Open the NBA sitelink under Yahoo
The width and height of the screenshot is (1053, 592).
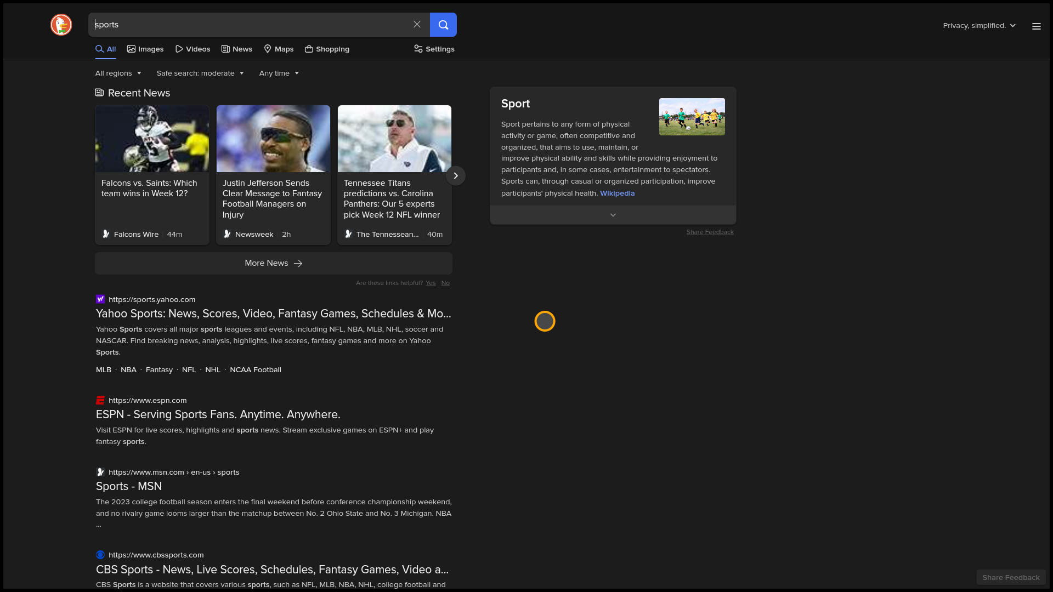point(128,369)
